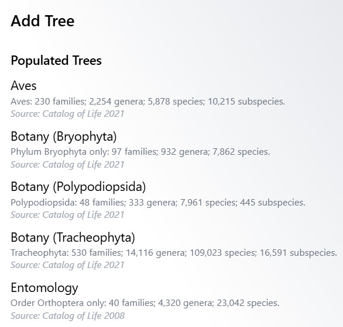This screenshot has width=343, height=327.
Task: Pick the Entomology tree
Action: coord(44,288)
